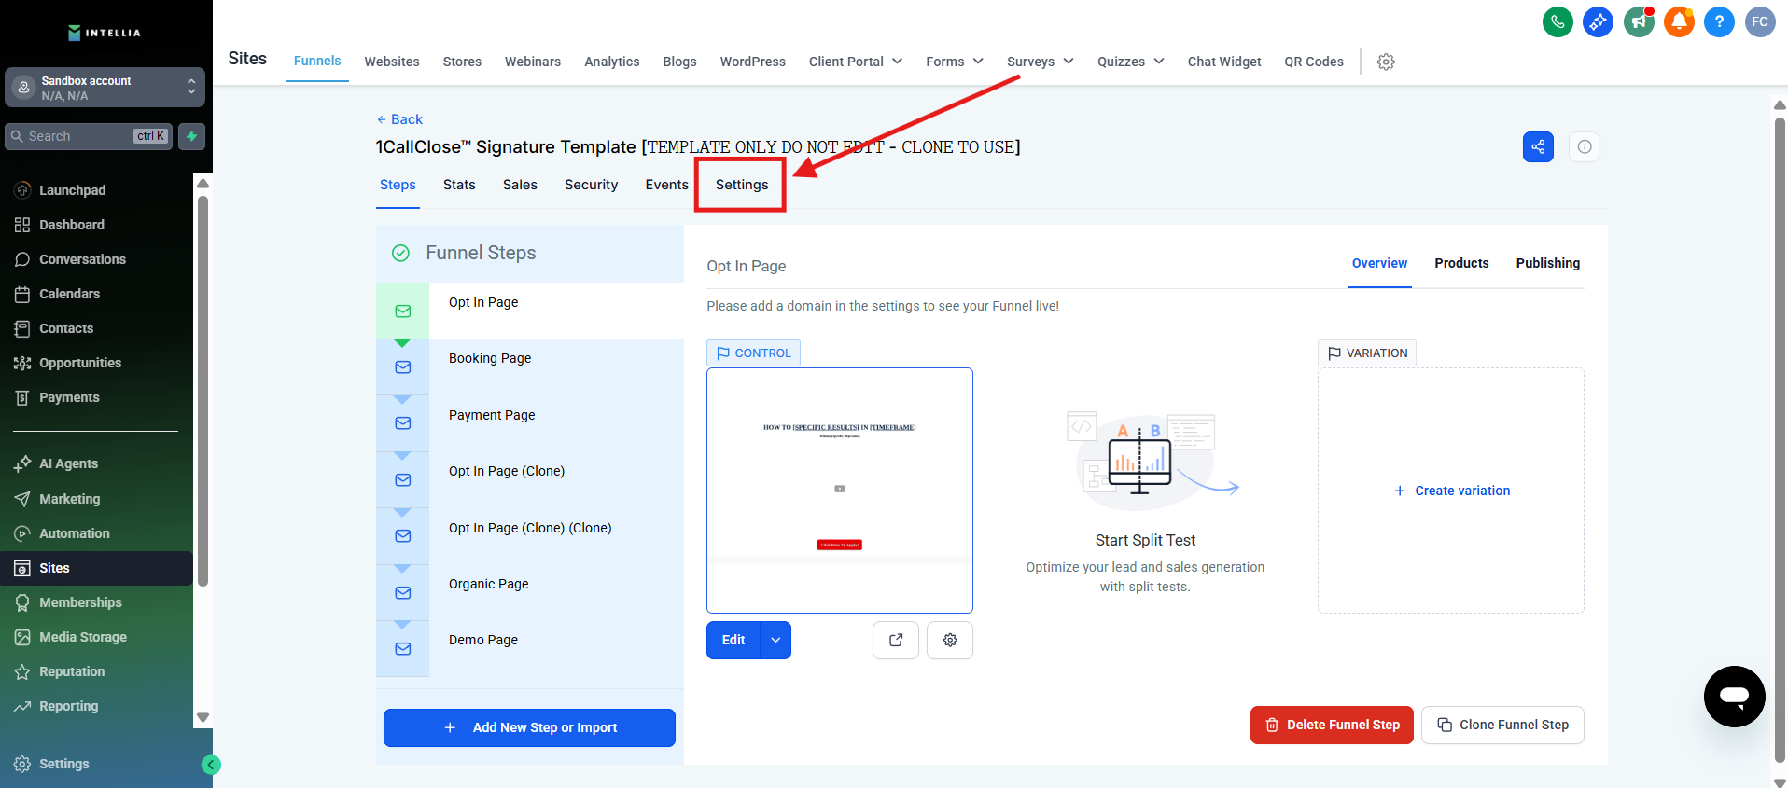Click the green phone dialer icon
1788x788 pixels.
coord(1558,21)
